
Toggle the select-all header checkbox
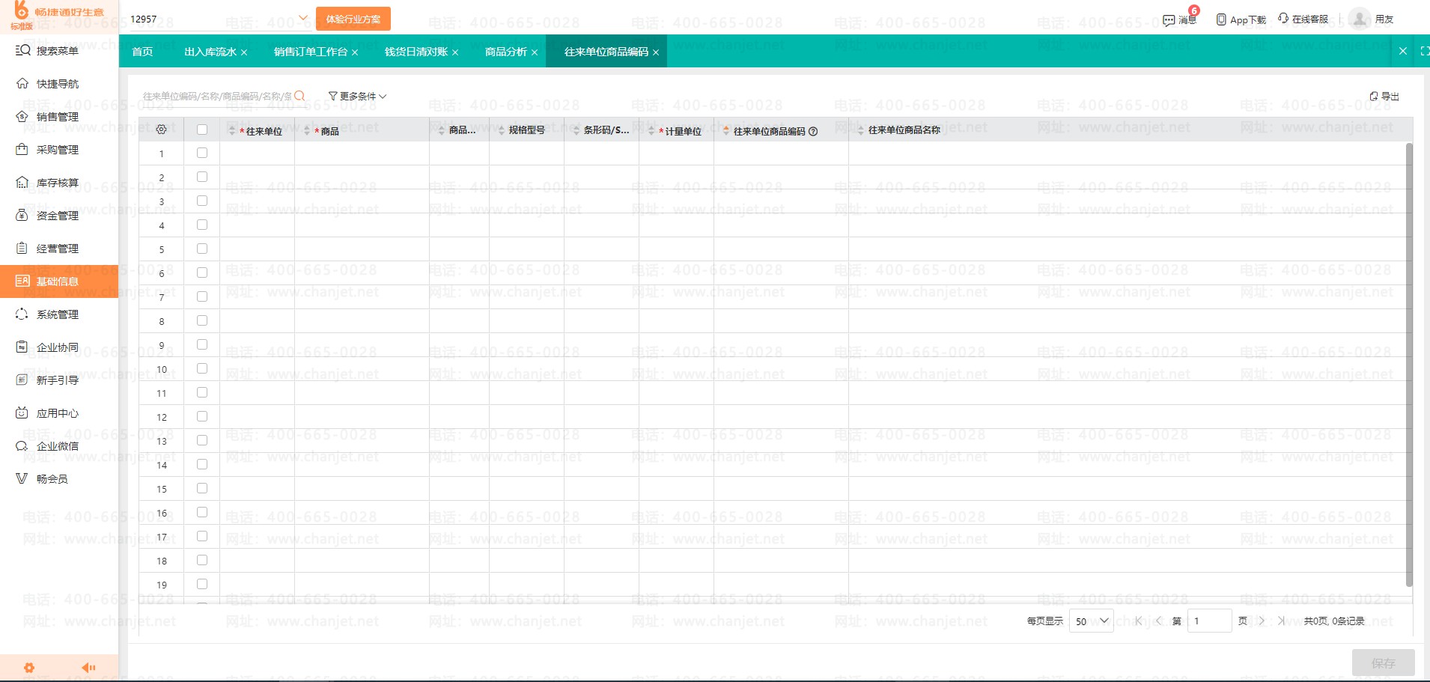[202, 130]
